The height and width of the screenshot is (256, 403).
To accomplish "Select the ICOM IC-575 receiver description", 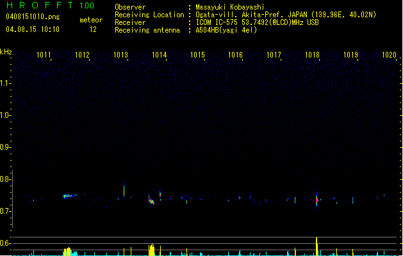I will (x=257, y=22).
